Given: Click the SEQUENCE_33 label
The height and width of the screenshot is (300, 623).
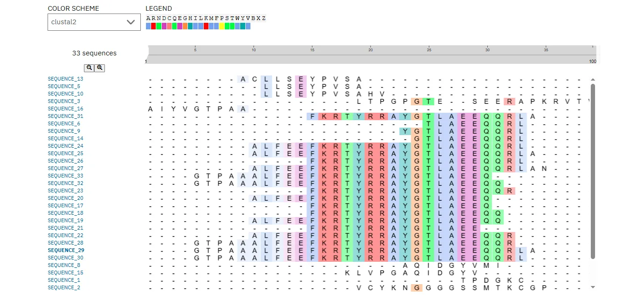Looking at the screenshot, I should (x=65, y=176).
